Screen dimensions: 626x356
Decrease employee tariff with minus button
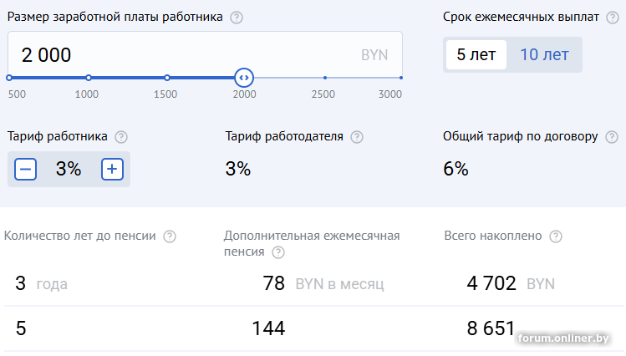click(26, 170)
